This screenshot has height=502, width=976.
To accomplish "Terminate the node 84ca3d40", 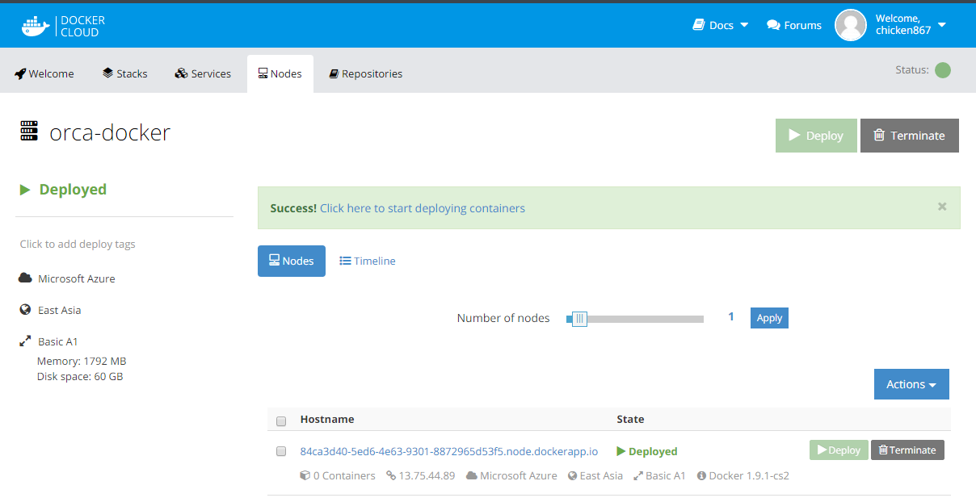I will [907, 450].
